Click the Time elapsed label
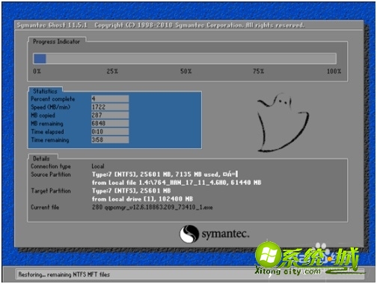 tap(48, 132)
